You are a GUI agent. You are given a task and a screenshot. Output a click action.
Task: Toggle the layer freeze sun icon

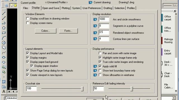tap(15, 5)
